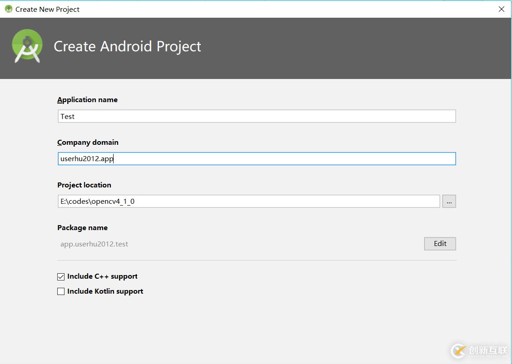Click the Create Android Project heading
This screenshot has width=512, height=364.
click(x=127, y=46)
